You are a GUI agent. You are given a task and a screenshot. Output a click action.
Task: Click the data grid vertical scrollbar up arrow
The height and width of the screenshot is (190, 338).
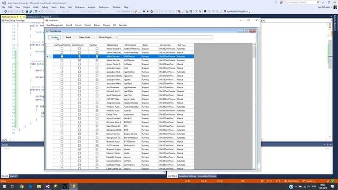(x=254, y=45)
